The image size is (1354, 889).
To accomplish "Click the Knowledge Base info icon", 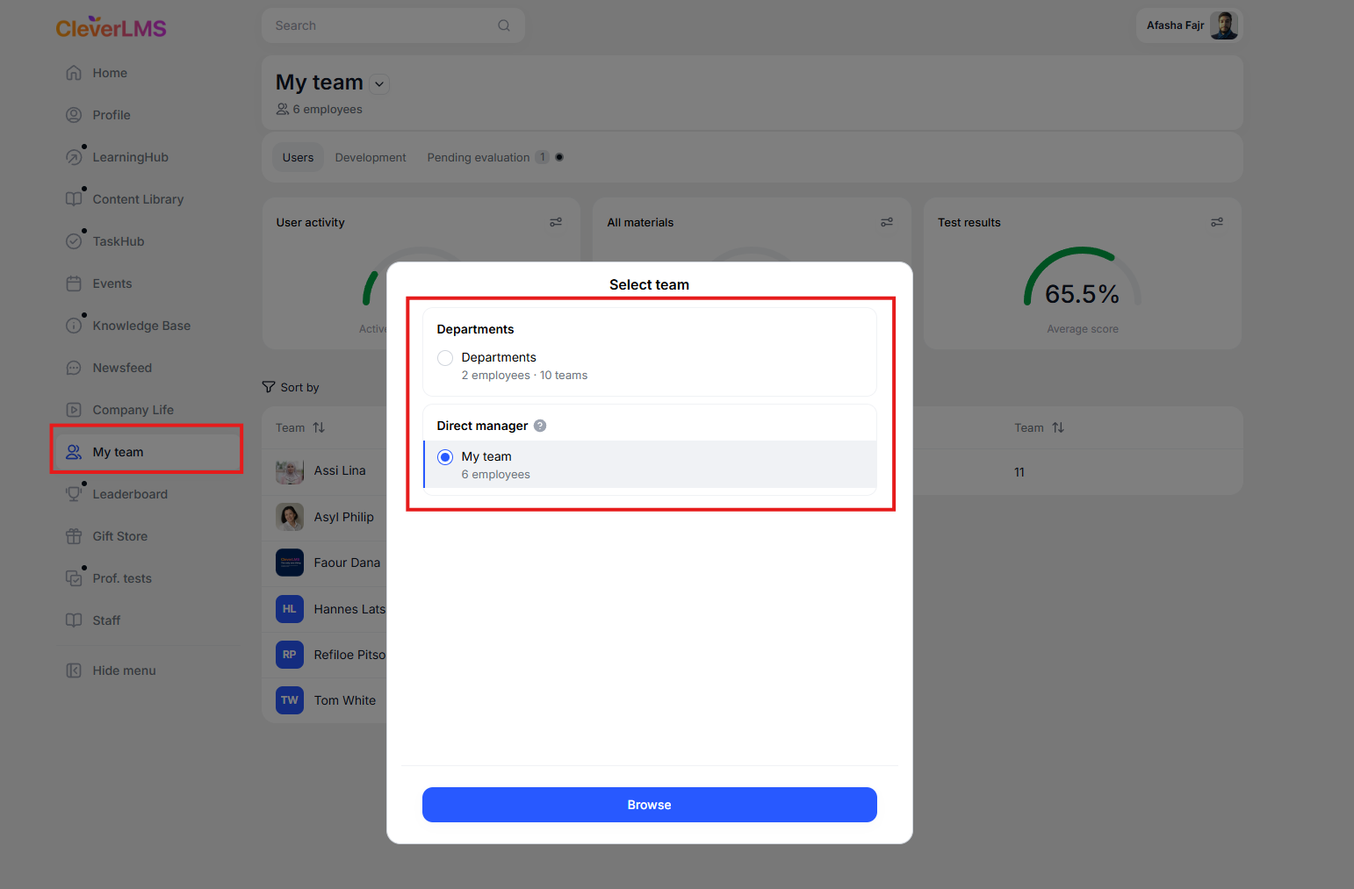I will click(x=74, y=326).
